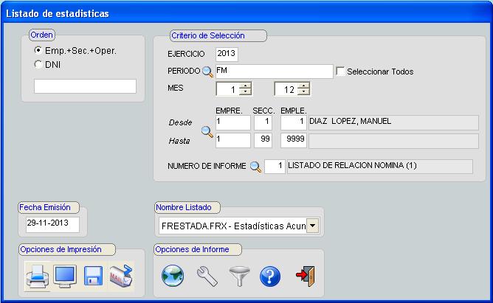493x303 pixels.
Task: Open the Nombre Listado dropdown arrow
Action: [312, 226]
